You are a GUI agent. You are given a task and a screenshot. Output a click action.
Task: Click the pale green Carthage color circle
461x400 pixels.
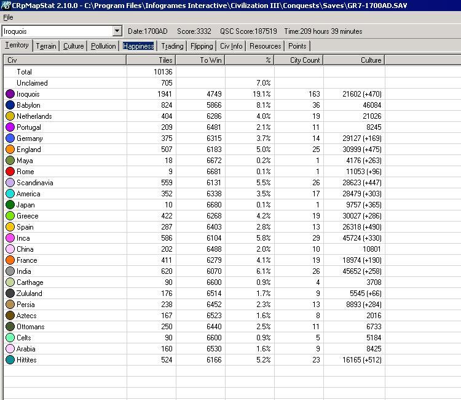(10, 282)
